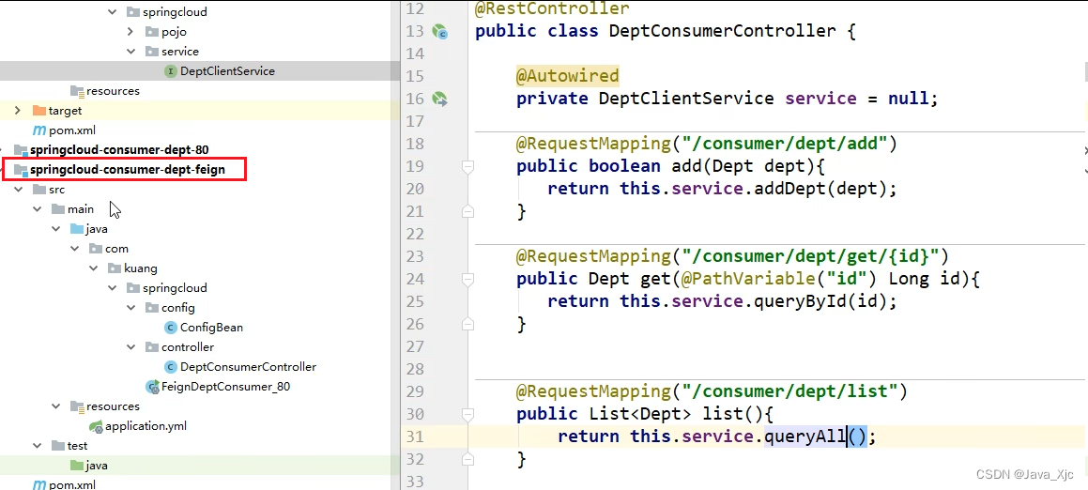Click fold end marker on line 21
The image size is (1088, 490).
[467, 212]
